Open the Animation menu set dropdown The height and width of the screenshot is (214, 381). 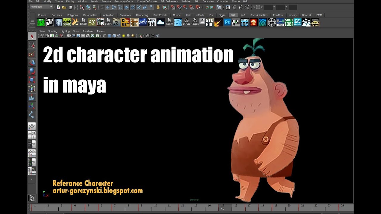coord(41,7)
